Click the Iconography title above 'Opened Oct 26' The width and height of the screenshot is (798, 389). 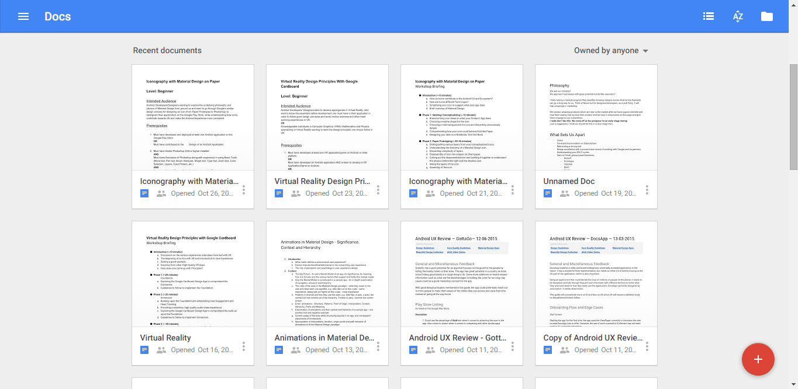pos(189,181)
